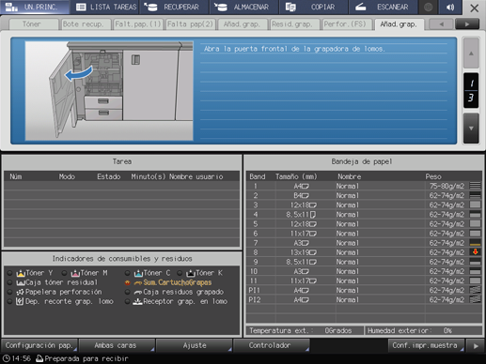Open ESCANEAR scan mode
This screenshot has height=364, width=486.
pyautogui.click(x=383, y=7)
